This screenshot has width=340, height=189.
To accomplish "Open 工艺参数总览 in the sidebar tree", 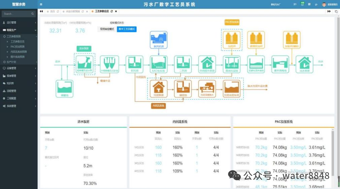I will click(x=18, y=42).
